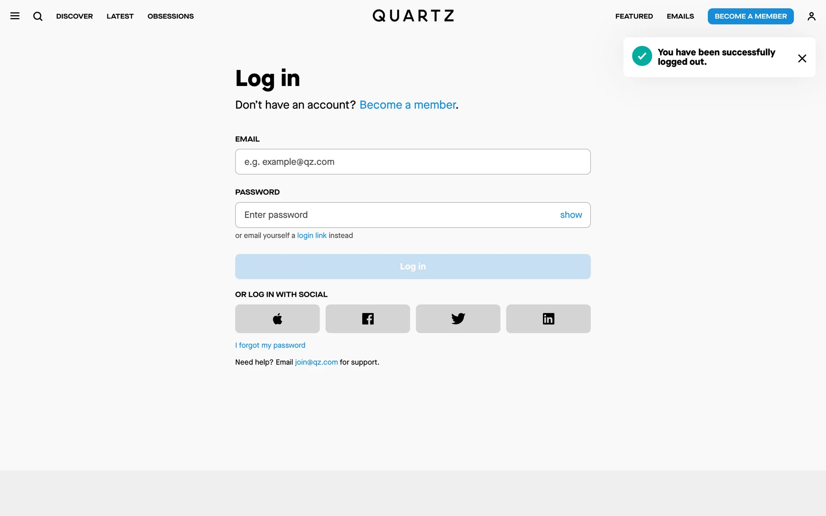
Task: Click the email input field
Action: click(x=413, y=162)
